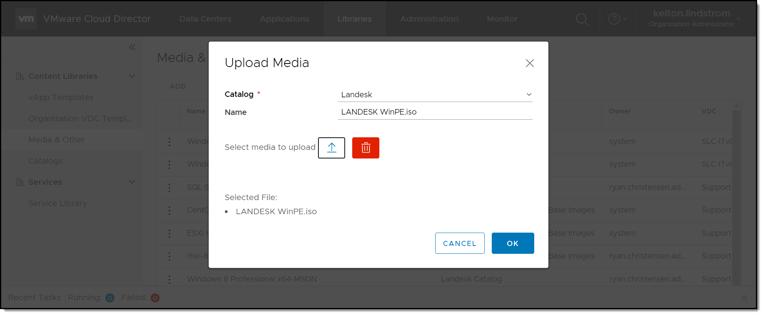
Task: Select Catalogs in the sidebar
Action: point(46,161)
